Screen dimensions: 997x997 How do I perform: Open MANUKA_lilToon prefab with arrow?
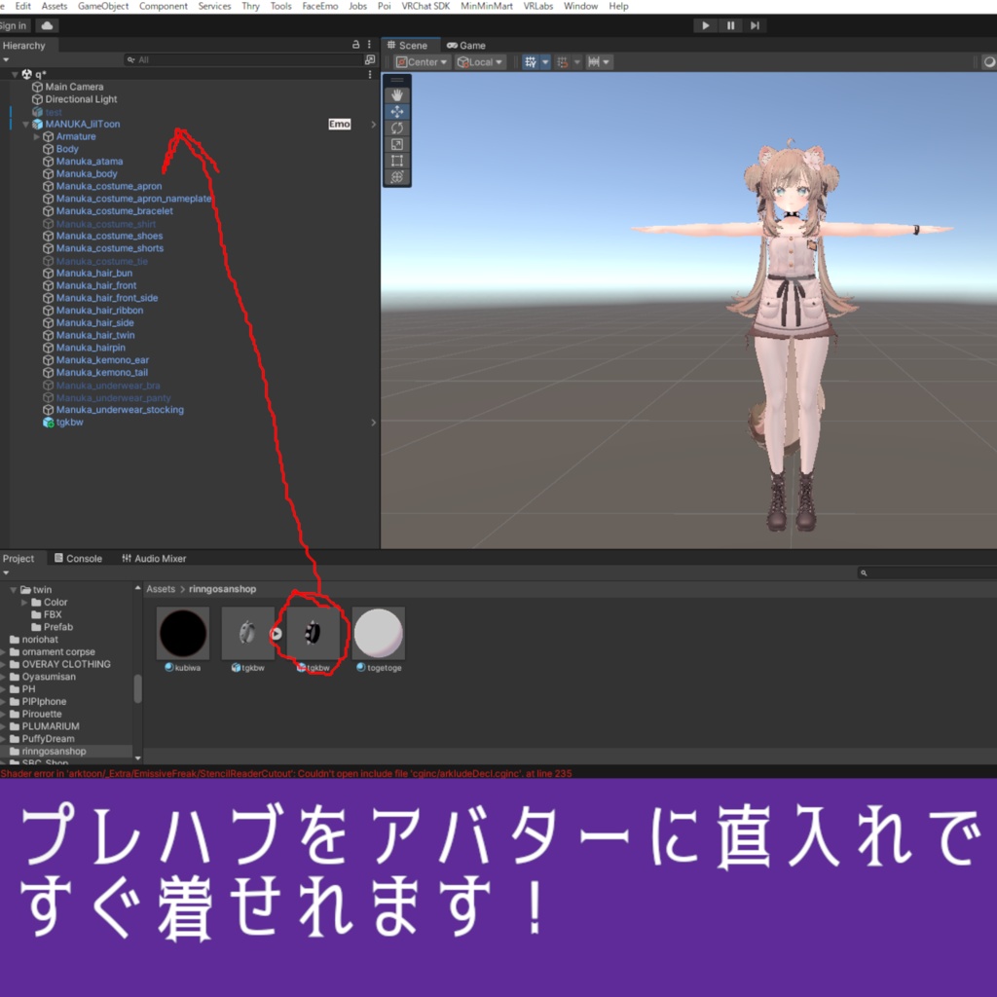click(373, 125)
